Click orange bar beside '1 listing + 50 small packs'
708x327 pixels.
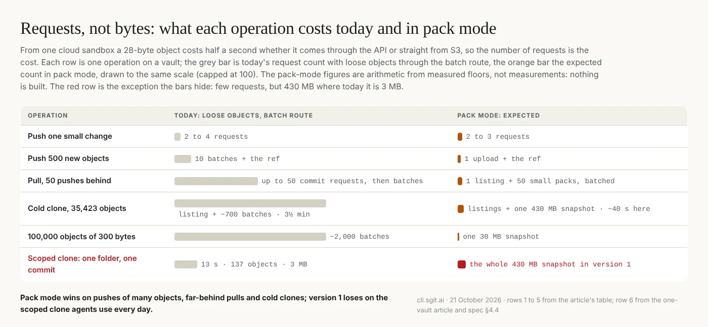[x=460, y=181]
